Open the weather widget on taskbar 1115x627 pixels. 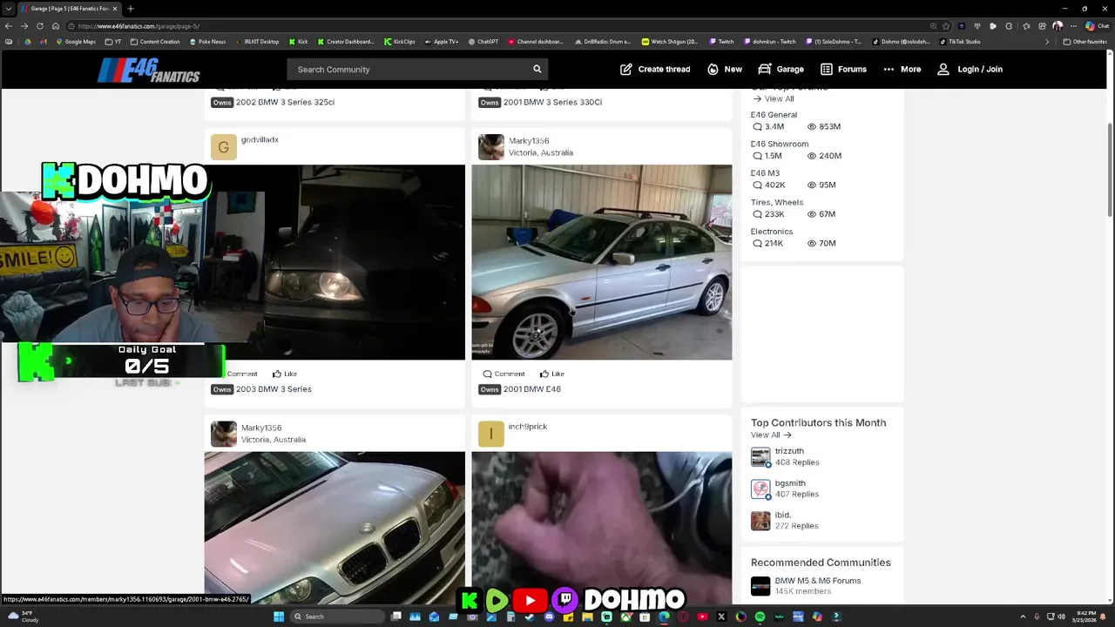click(x=23, y=617)
